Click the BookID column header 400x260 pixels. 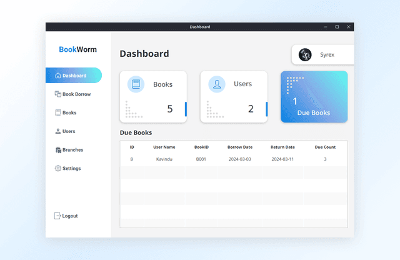(201, 147)
